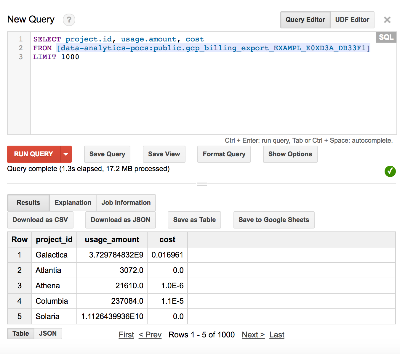Run the query with RUN QUERY

click(x=33, y=154)
